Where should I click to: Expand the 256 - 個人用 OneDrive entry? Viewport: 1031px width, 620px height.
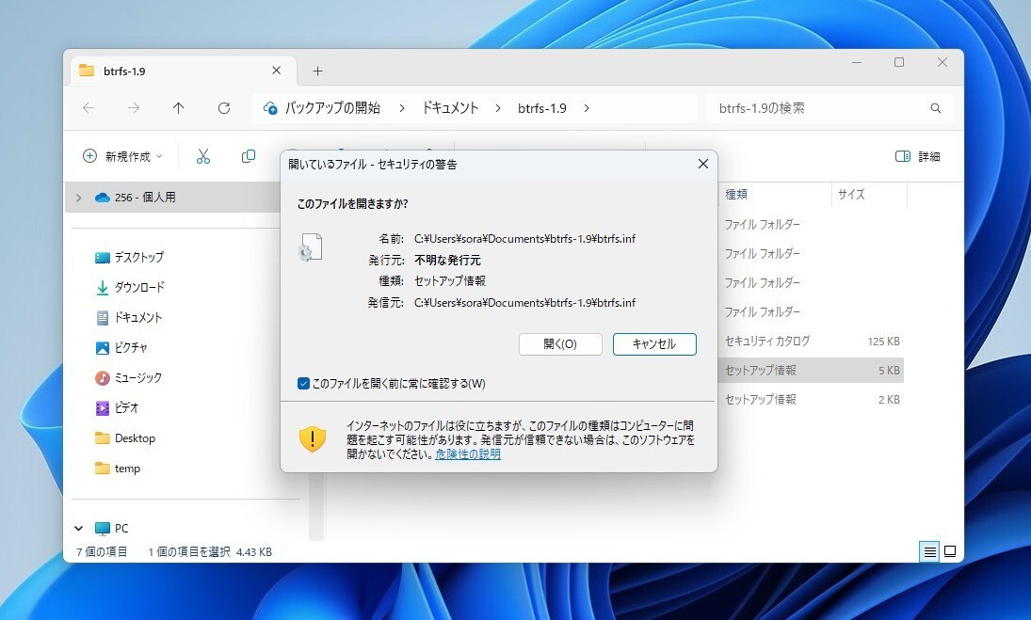pos(77,199)
